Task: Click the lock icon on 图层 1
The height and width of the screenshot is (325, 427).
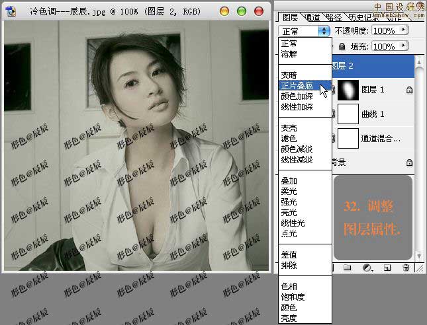Action: pyautogui.click(x=409, y=90)
